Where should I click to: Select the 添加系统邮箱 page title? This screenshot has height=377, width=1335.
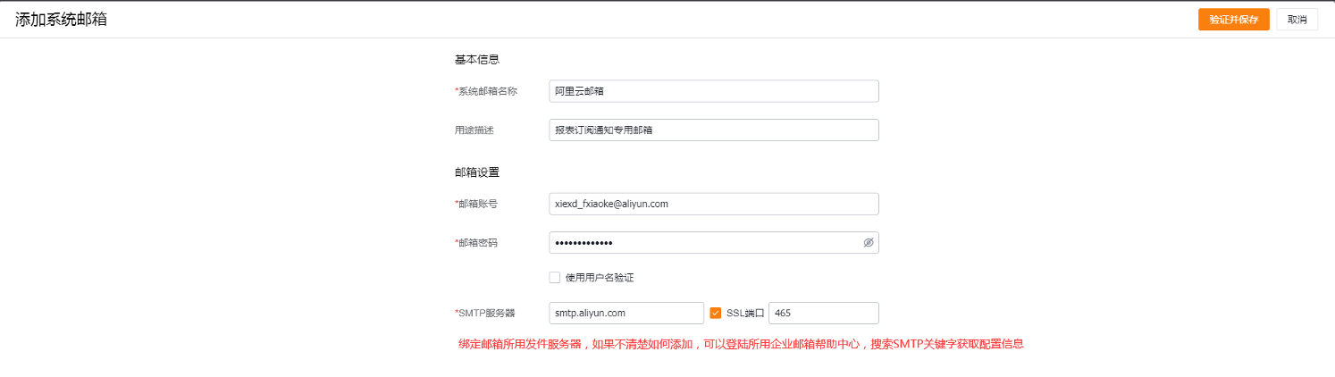pyautogui.click(x=61, y=19)
